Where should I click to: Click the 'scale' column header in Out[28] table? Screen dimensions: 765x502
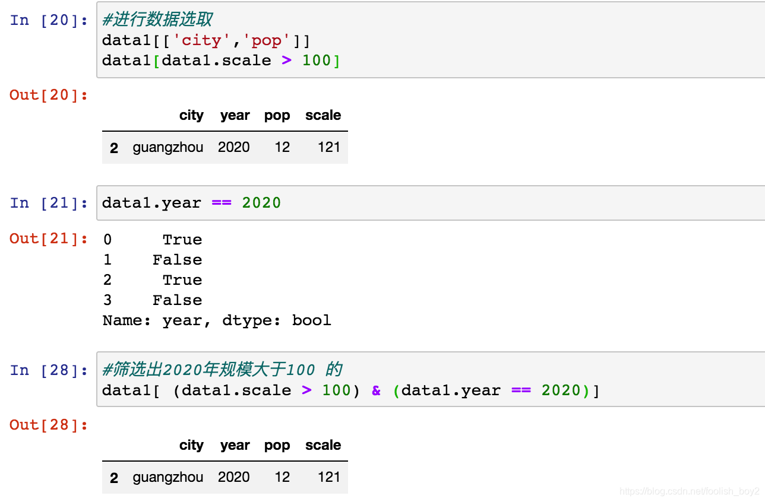pyautogui.click(x=323, y=445)
